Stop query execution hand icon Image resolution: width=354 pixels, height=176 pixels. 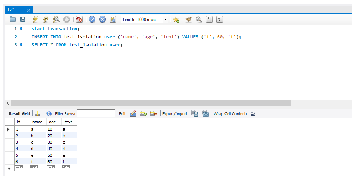click(x=66, y=20)
